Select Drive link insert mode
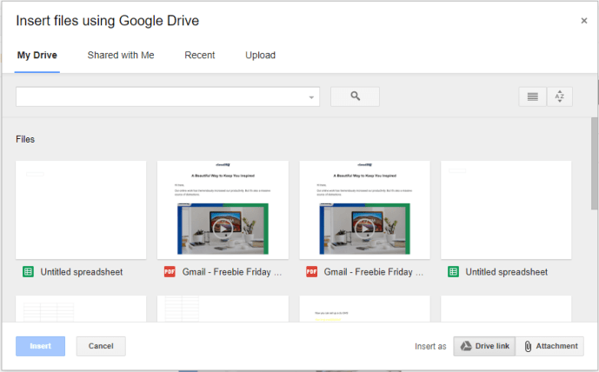The image size is (599, 372). pos(484,346)
